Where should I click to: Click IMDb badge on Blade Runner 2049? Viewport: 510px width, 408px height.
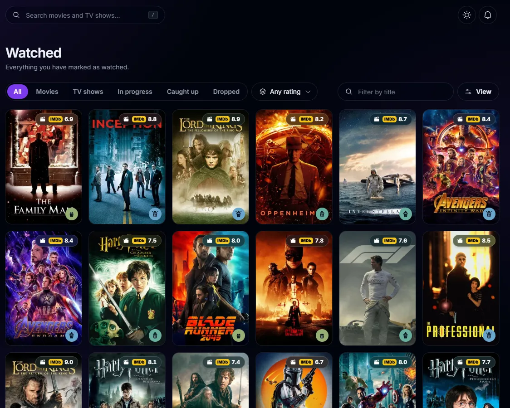click(222, 241)
